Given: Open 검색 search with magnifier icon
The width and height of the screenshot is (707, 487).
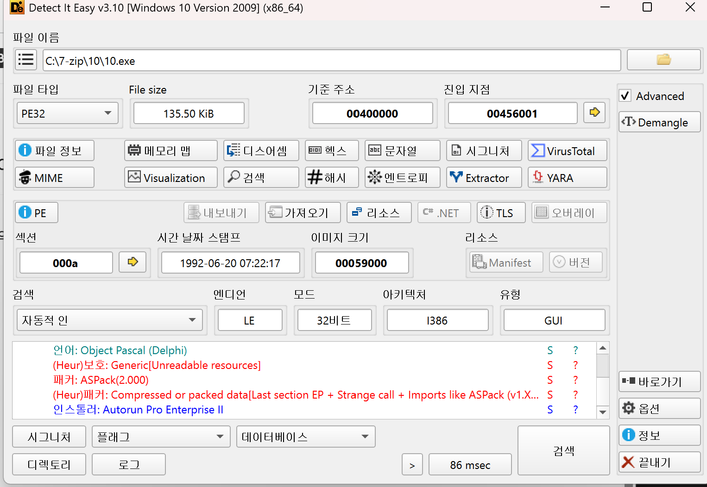Looking at the screenshot, I should tap(261, 177).
